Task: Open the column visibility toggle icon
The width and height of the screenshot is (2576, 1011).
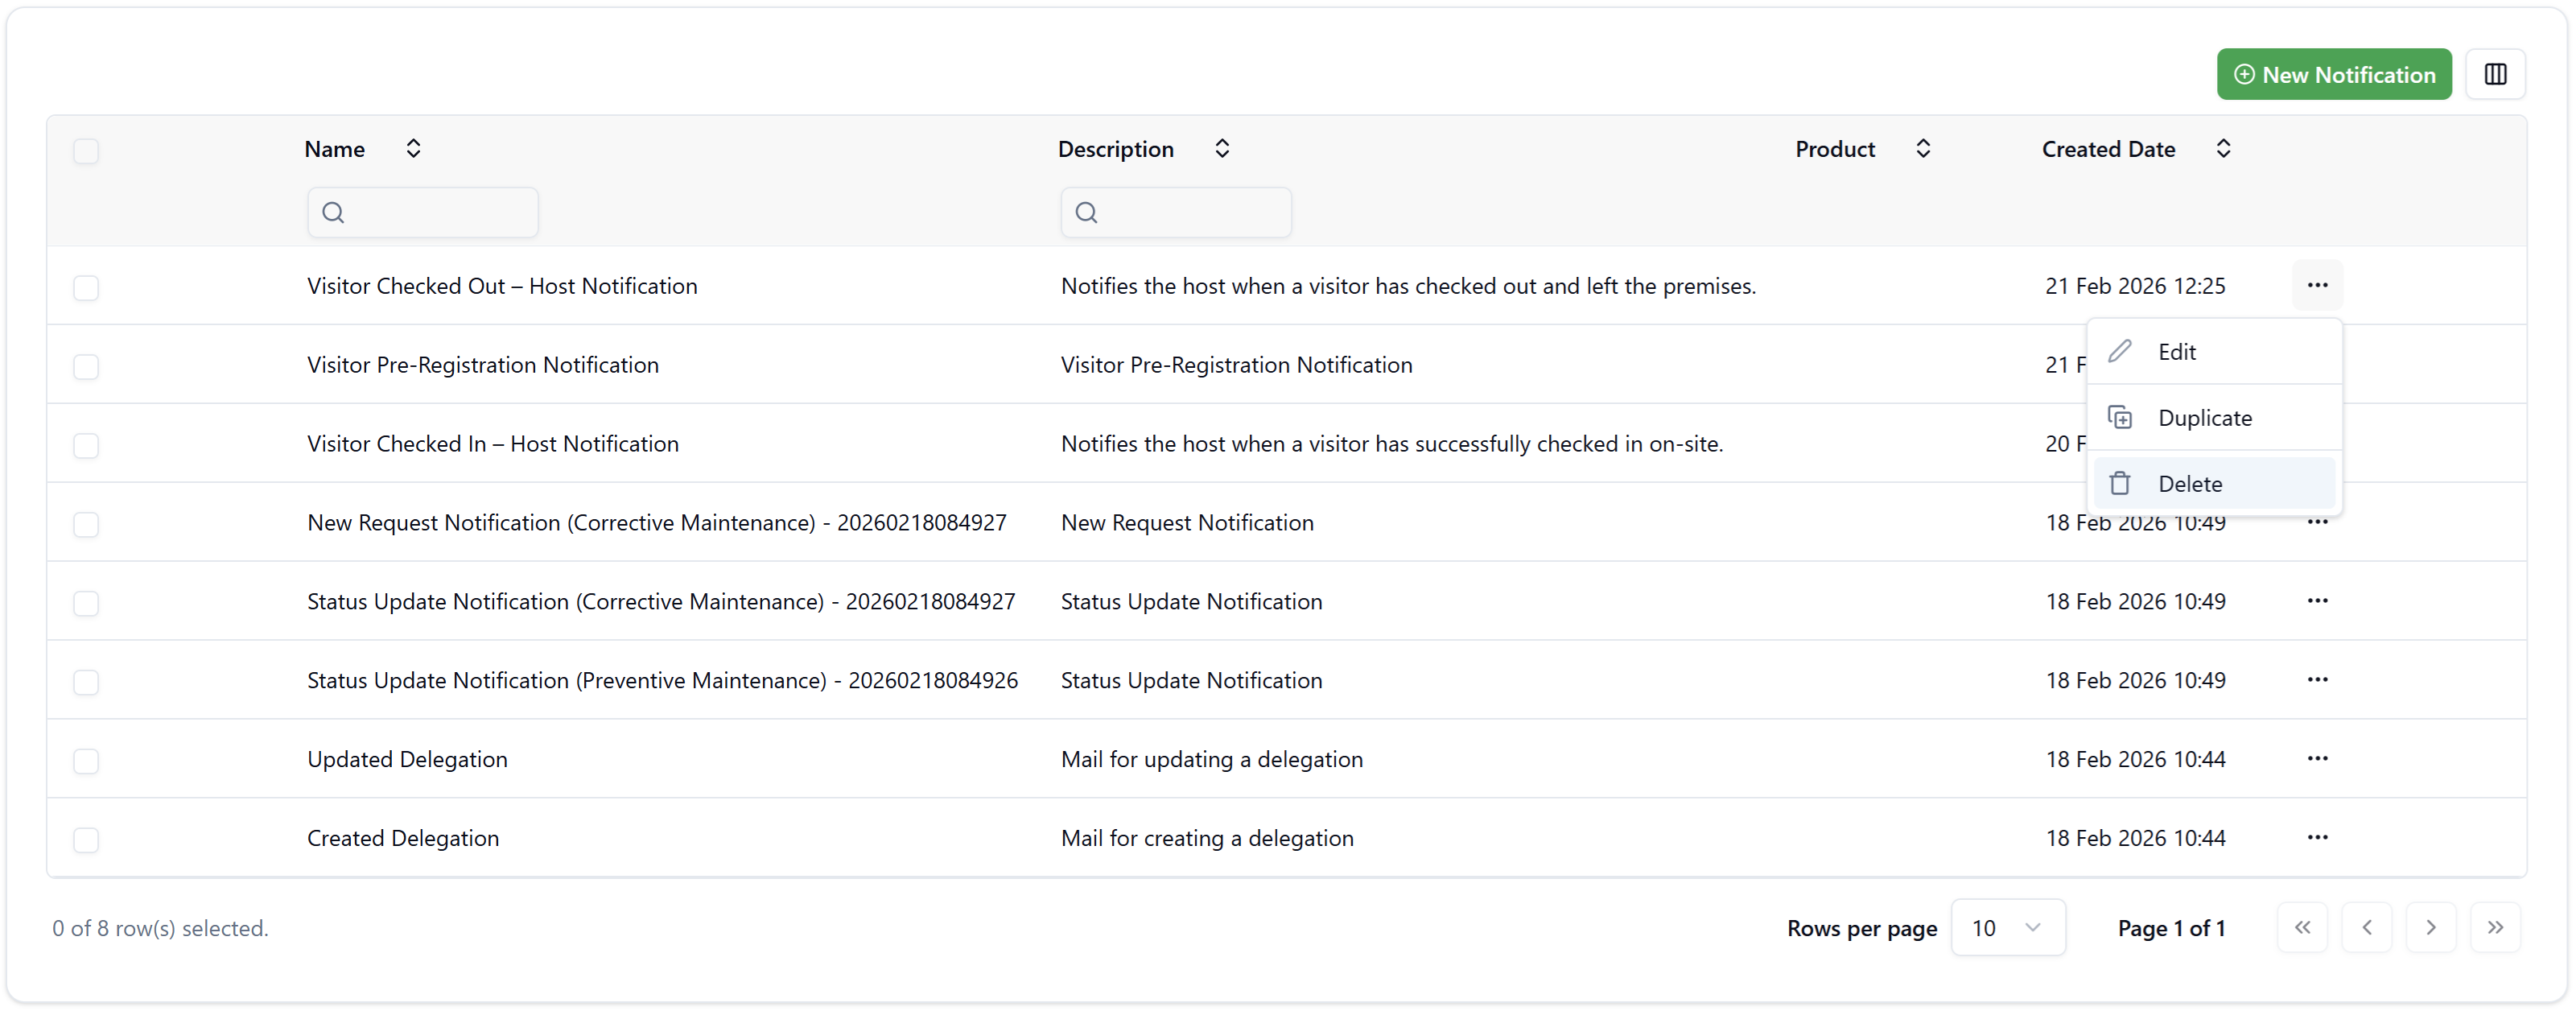Action: pyautogui.click(x=2495, y=74)
